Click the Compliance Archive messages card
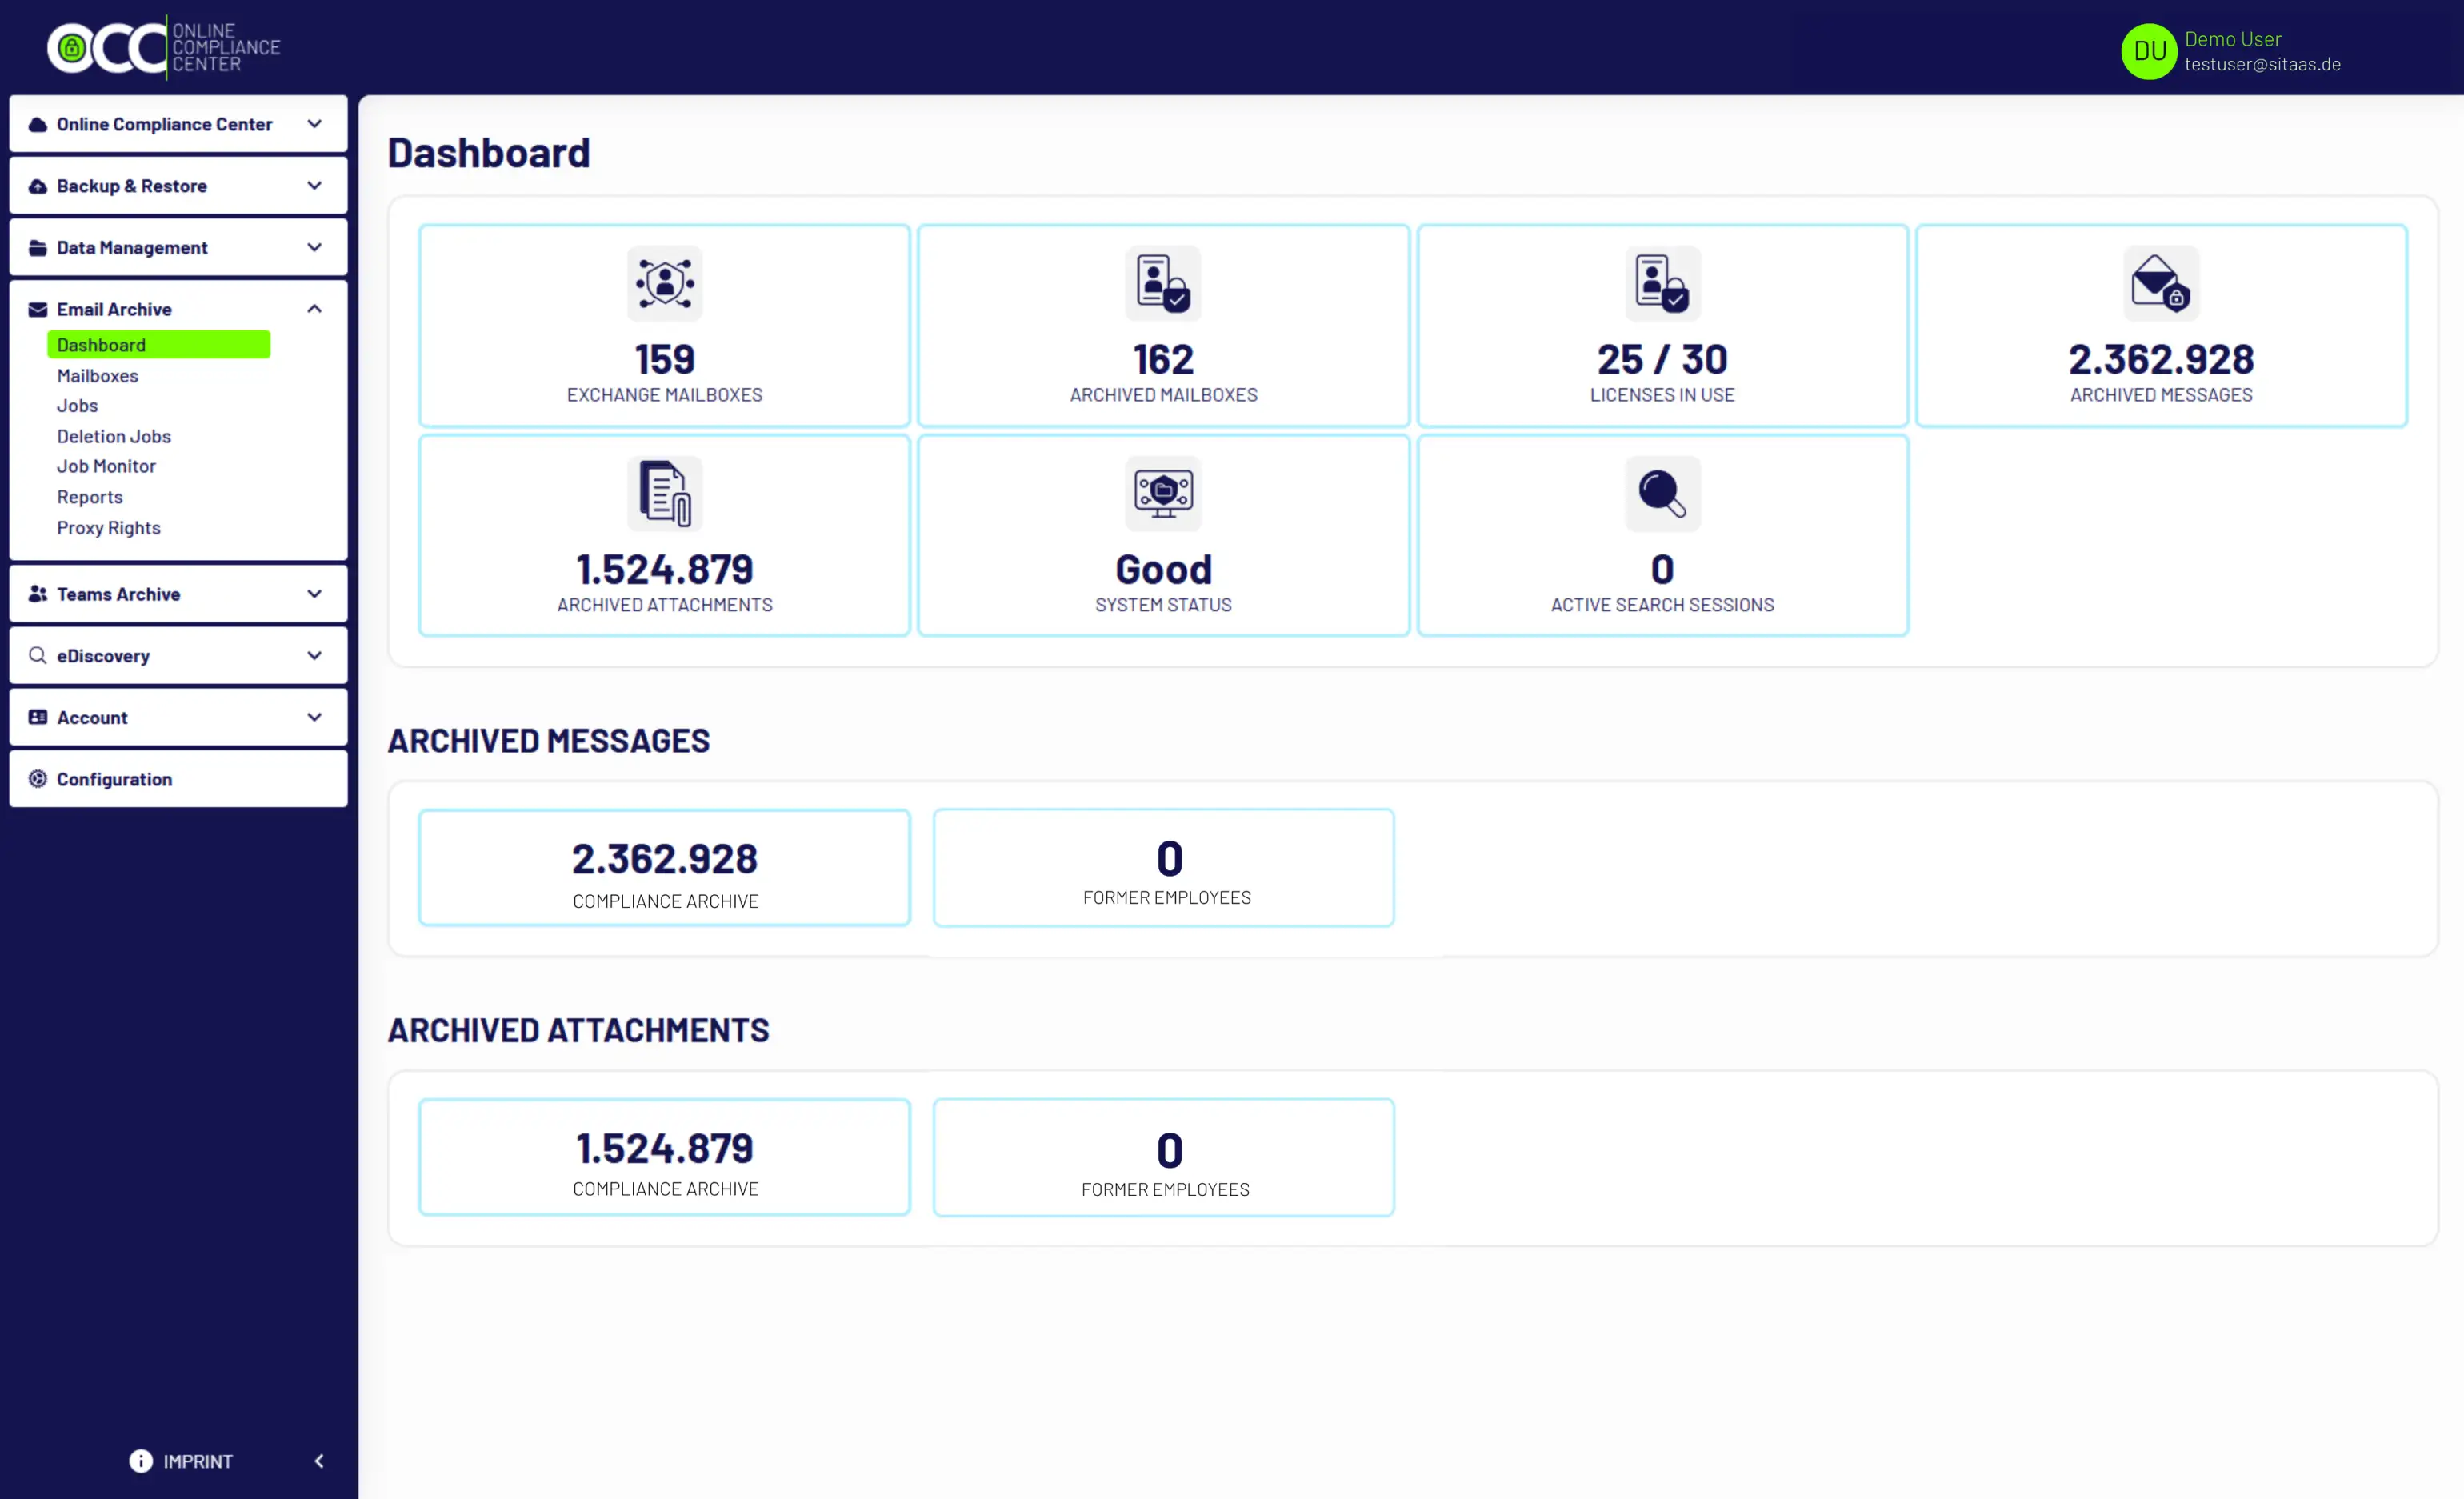The image size is (2464, 1499). click(664, 868)
